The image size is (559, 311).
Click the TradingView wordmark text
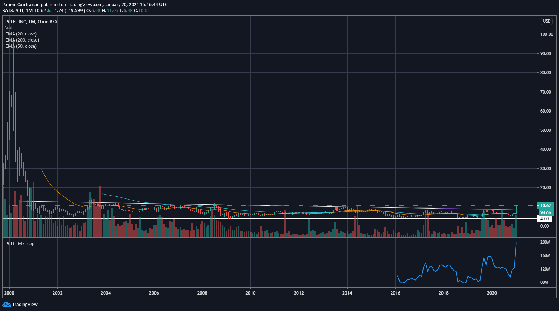(25, 305)
